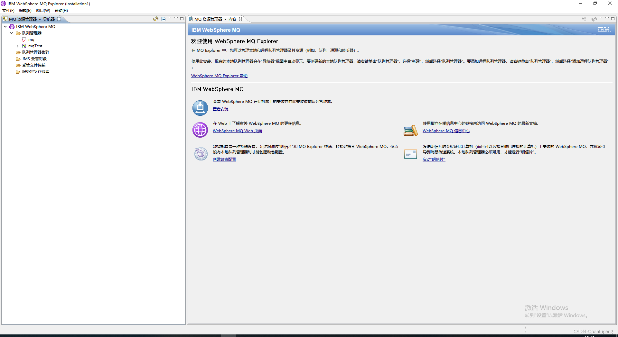Viewport: 618px width, 337px height.
Task: Click the refresh icon in the navigator panel toolbar
Action: tap(156, 19)
